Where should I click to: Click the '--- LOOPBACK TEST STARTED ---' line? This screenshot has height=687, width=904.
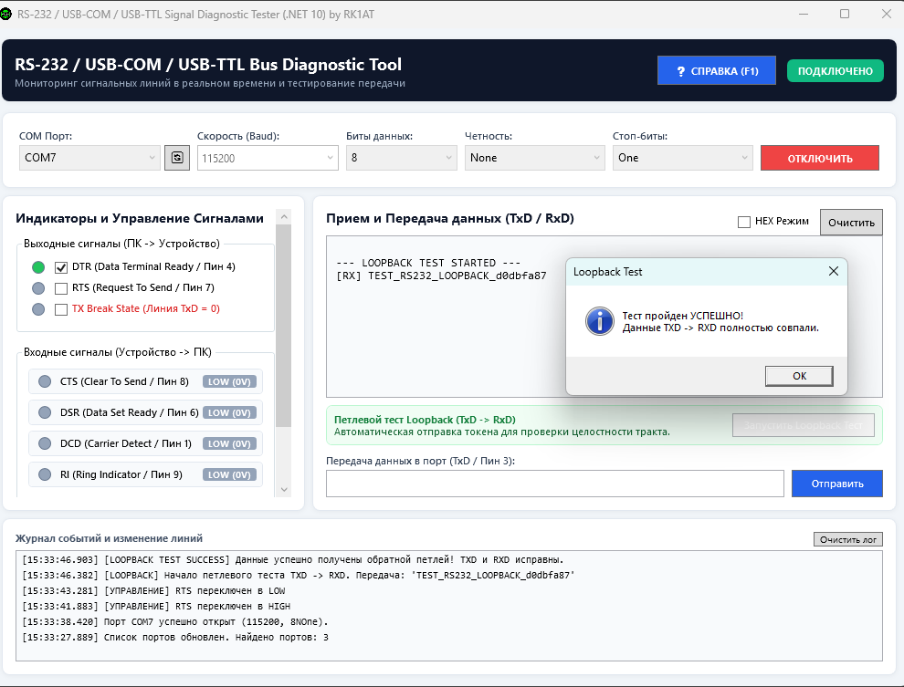428,263
